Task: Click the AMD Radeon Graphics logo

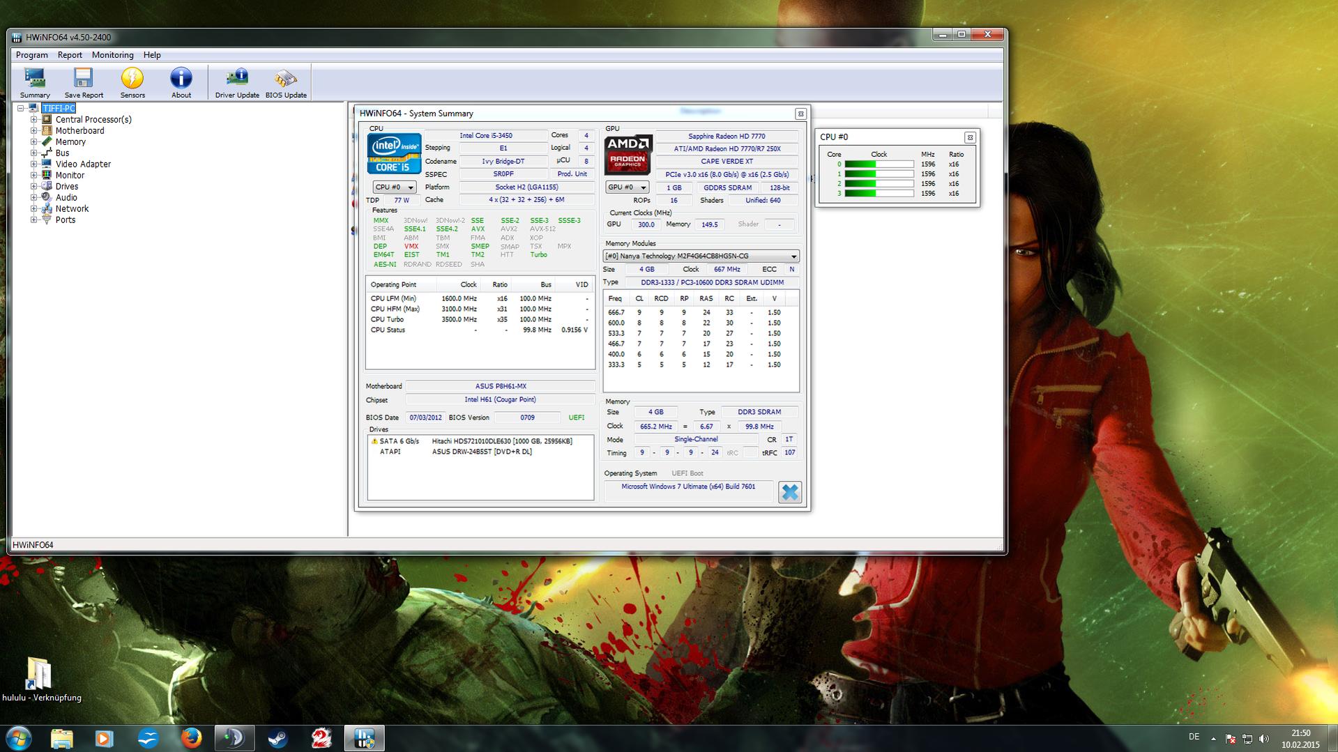Action: 628,155
